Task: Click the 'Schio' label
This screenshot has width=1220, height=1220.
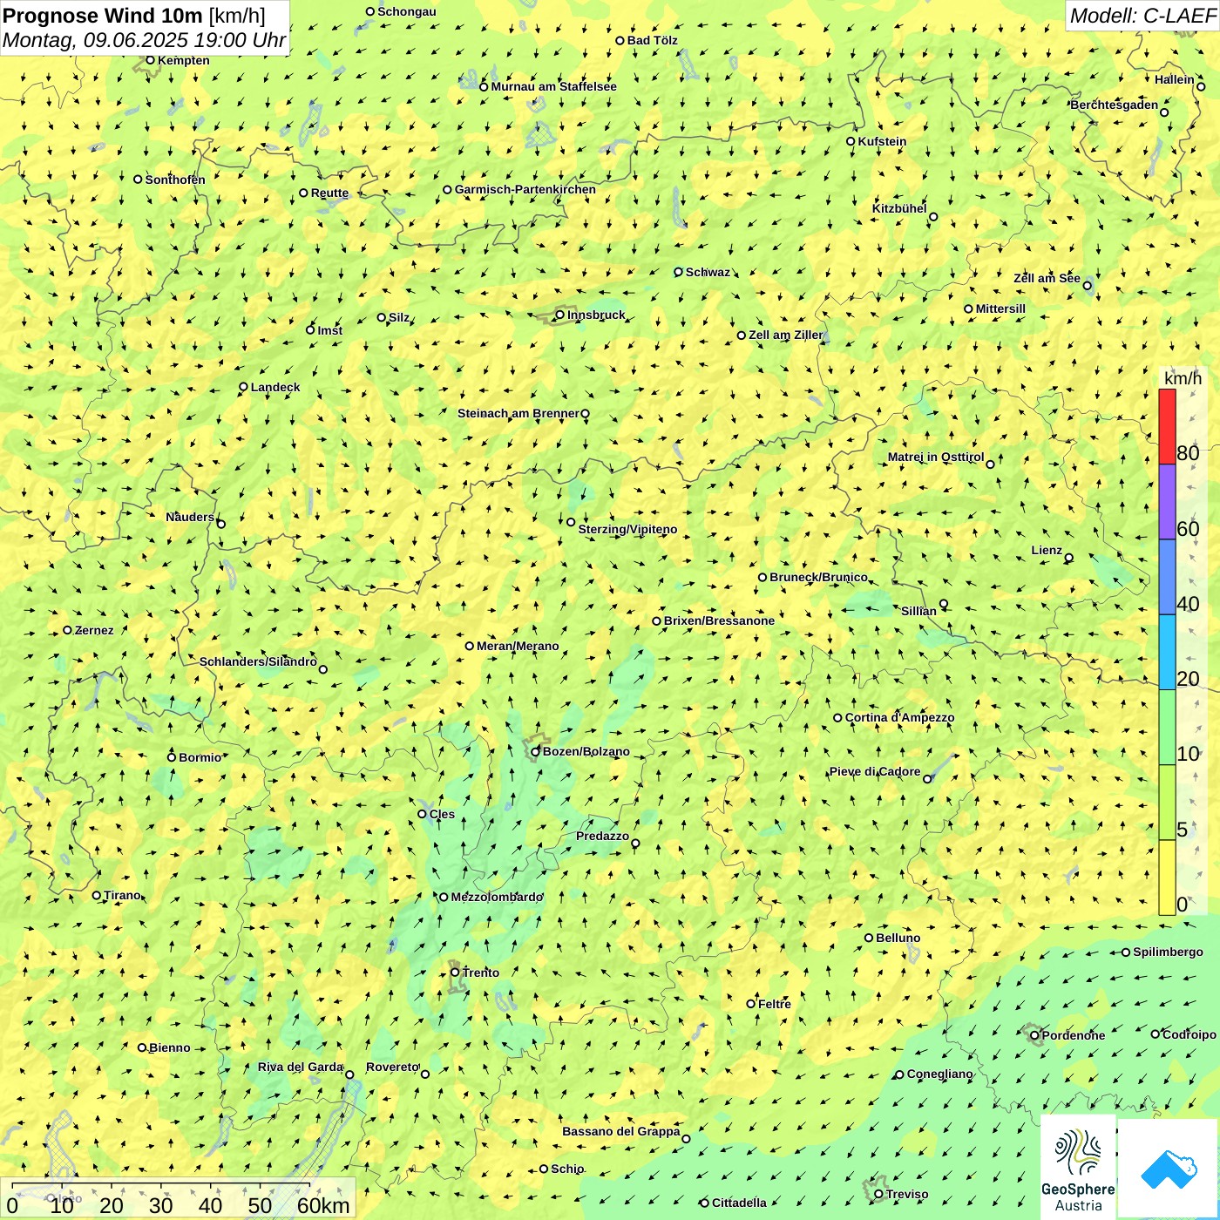Action: click(x=567, y=1169)
